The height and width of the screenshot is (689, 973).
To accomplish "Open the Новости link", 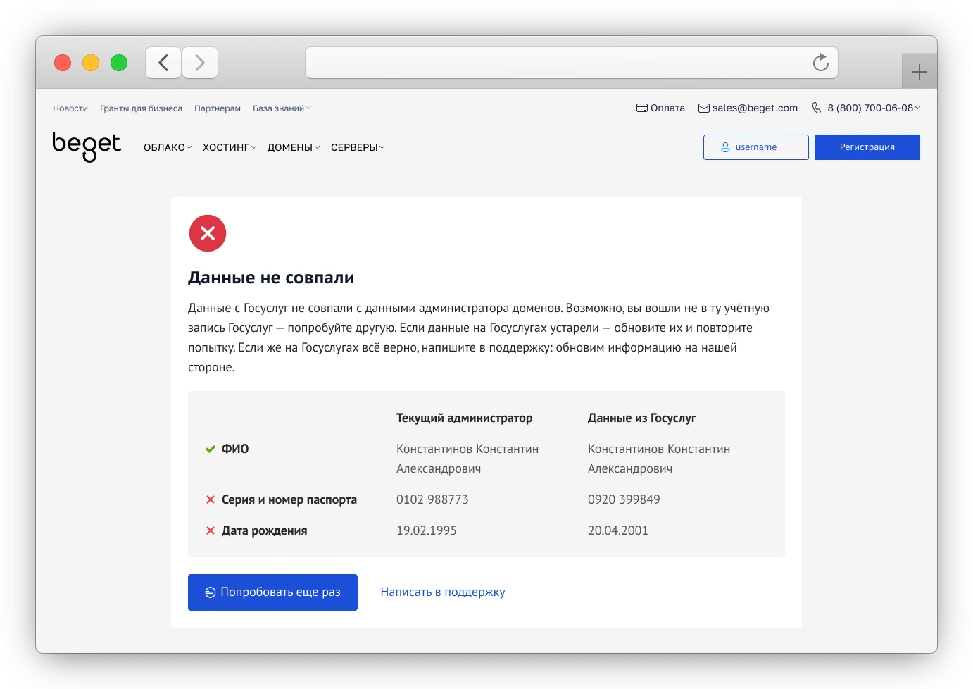I will coord(70,108).
